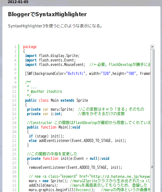Click line number 26 in gutter
Viewport: 162px width, 192px height.
pyautogui.click(x=14, y=159)
